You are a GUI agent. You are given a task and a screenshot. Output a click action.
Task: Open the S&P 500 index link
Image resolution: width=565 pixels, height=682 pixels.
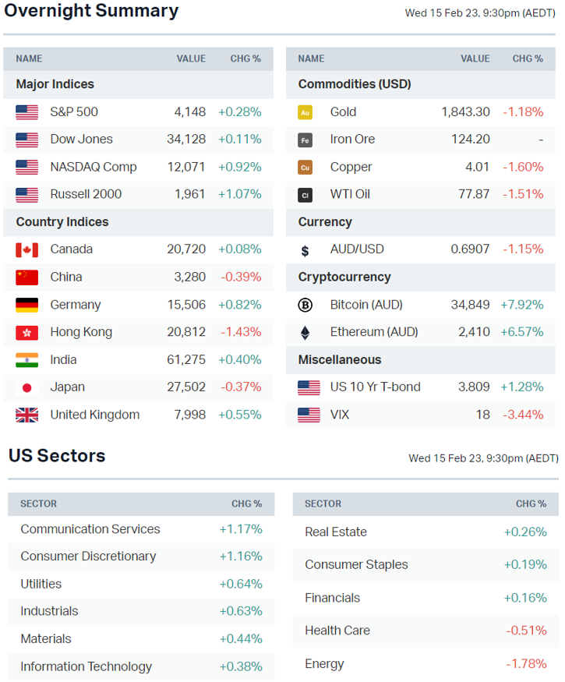click(x=74, y=112)
